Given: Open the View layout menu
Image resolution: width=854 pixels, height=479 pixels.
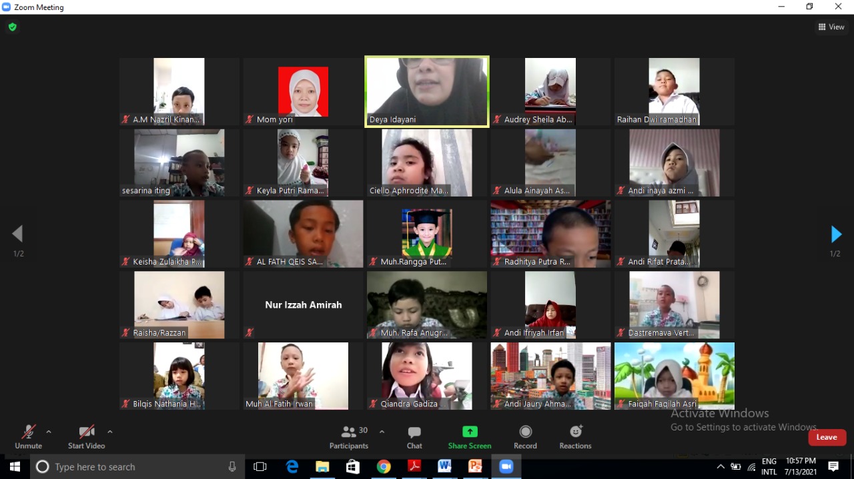Looking at the screenshot, I should (x=831, y=27).
